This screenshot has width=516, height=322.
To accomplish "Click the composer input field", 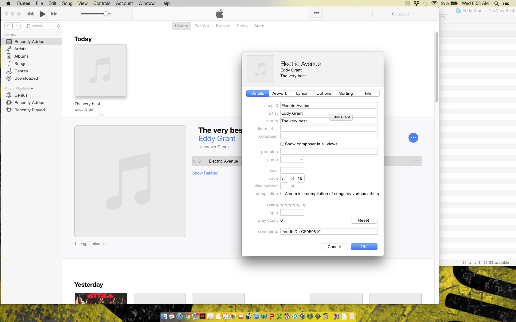I will [x=329, y=136].
